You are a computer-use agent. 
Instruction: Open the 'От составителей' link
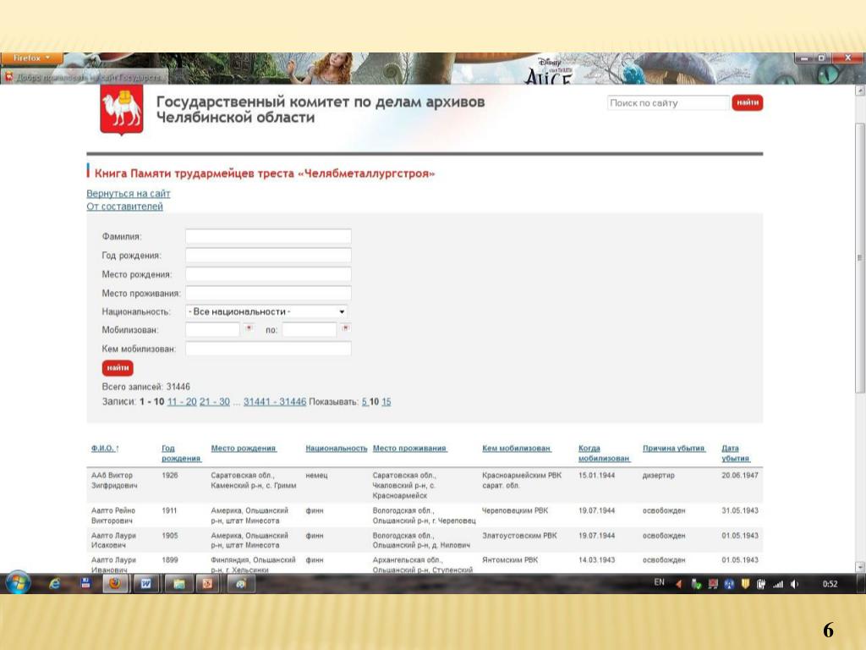point(125,207)
